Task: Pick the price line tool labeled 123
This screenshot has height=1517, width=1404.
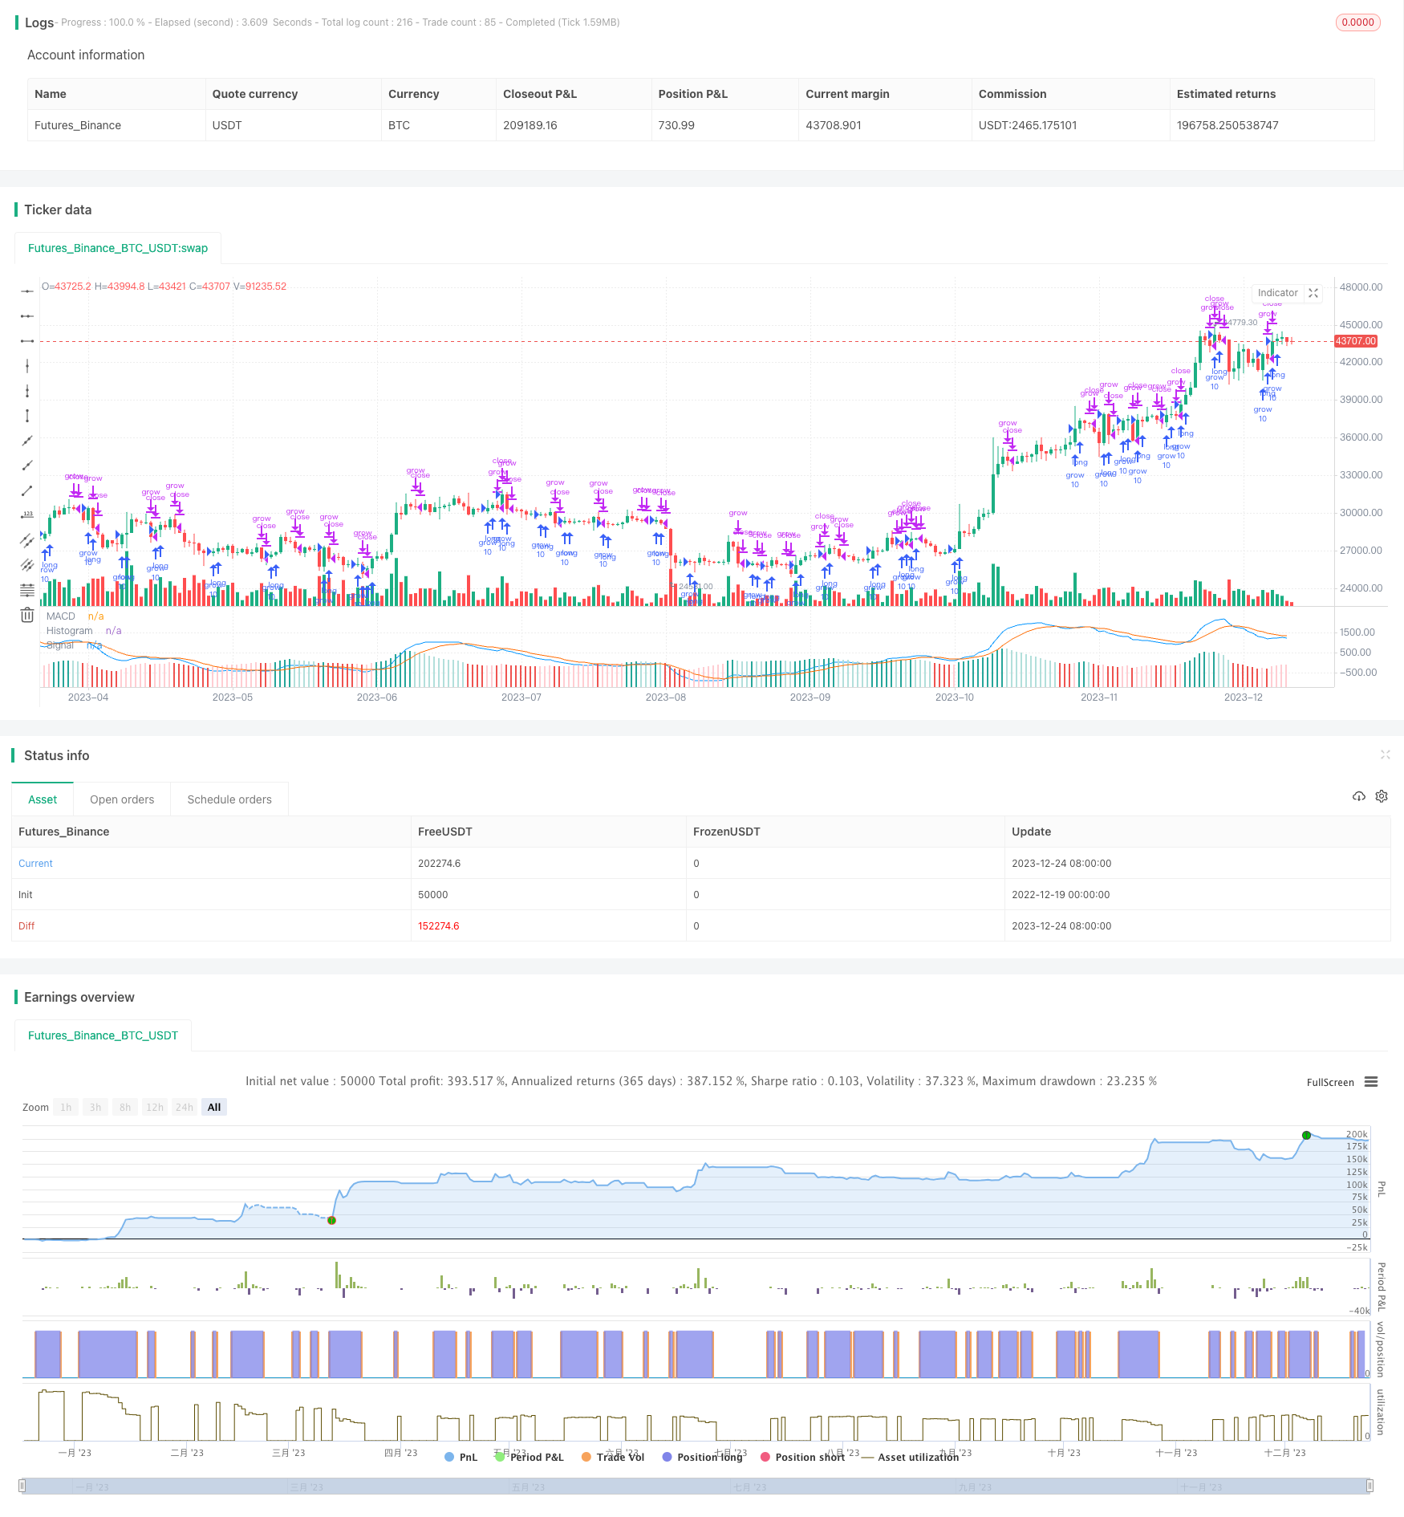Action: (27, 514)
